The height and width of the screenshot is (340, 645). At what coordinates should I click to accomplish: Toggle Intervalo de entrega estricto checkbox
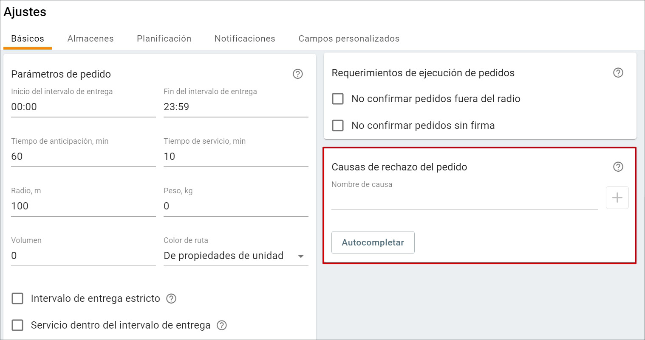(17, 298)
